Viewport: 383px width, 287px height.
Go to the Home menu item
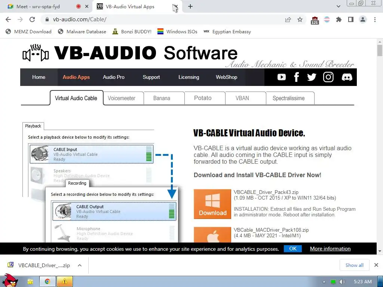coord(39,77)
